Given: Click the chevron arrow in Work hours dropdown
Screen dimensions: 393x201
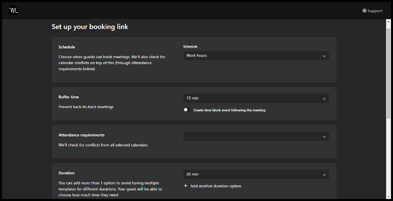Looking at the screenshot, I should (x=324, y=56).
